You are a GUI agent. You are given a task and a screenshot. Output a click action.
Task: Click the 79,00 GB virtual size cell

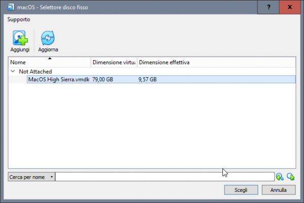tap(102, 79)
